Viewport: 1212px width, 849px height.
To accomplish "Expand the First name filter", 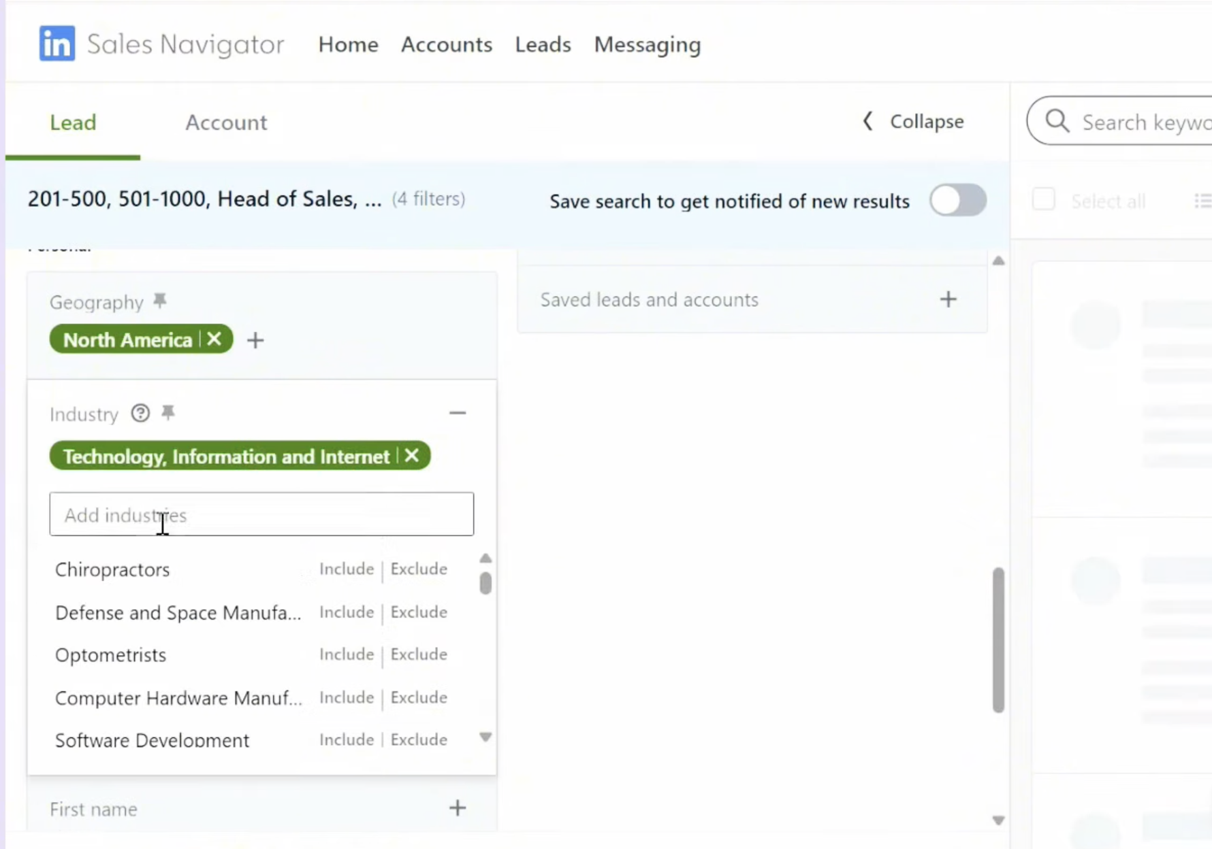I will point(458,808).
